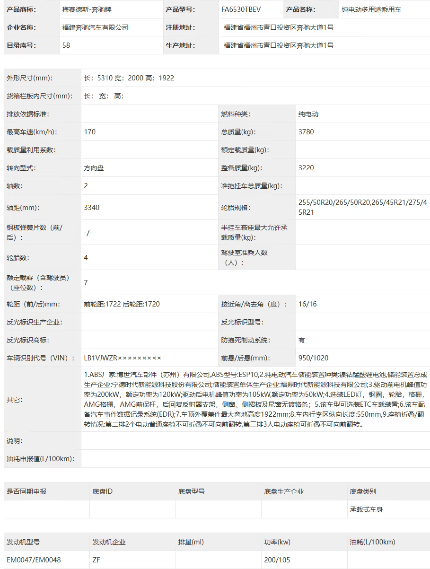Image resolution: width=430 pixels, height=569 pixels.
Task: Click the 半挂车鞍座最大允许承载质量 label
Action: pyautogui.click(x=254, y=233)
